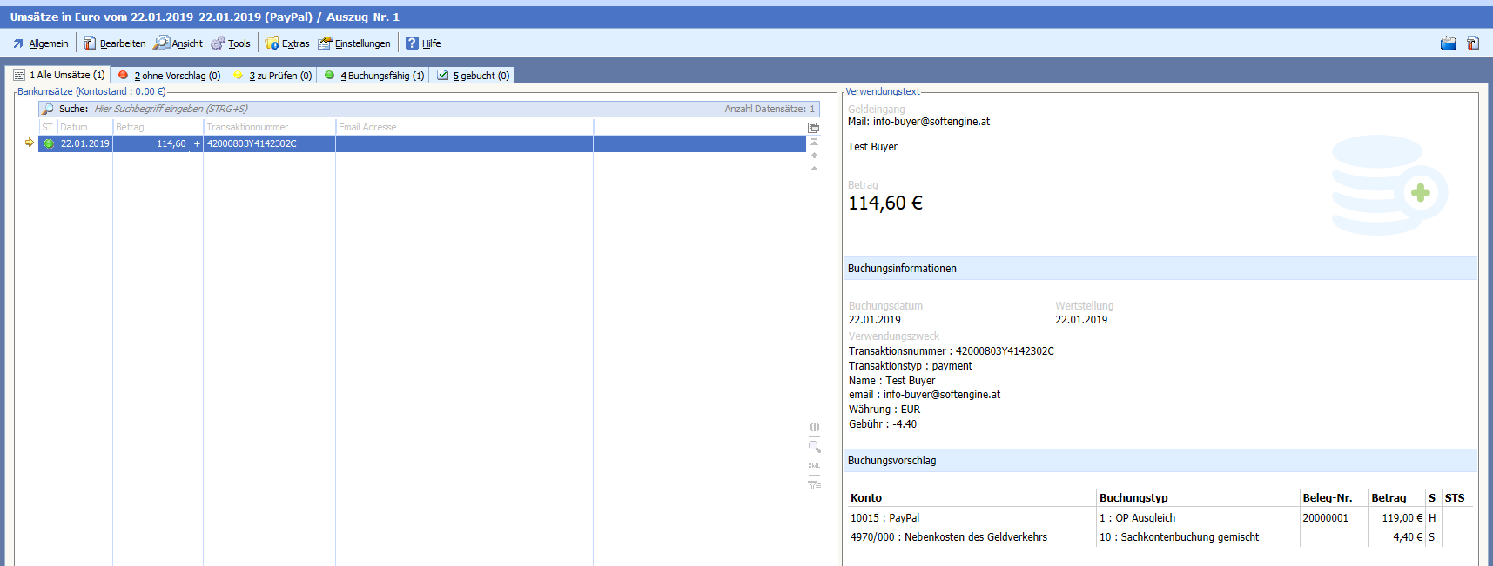Click the blue box icon in top-right toolbar
The image size is (1493, 566).
[1449, 43]
